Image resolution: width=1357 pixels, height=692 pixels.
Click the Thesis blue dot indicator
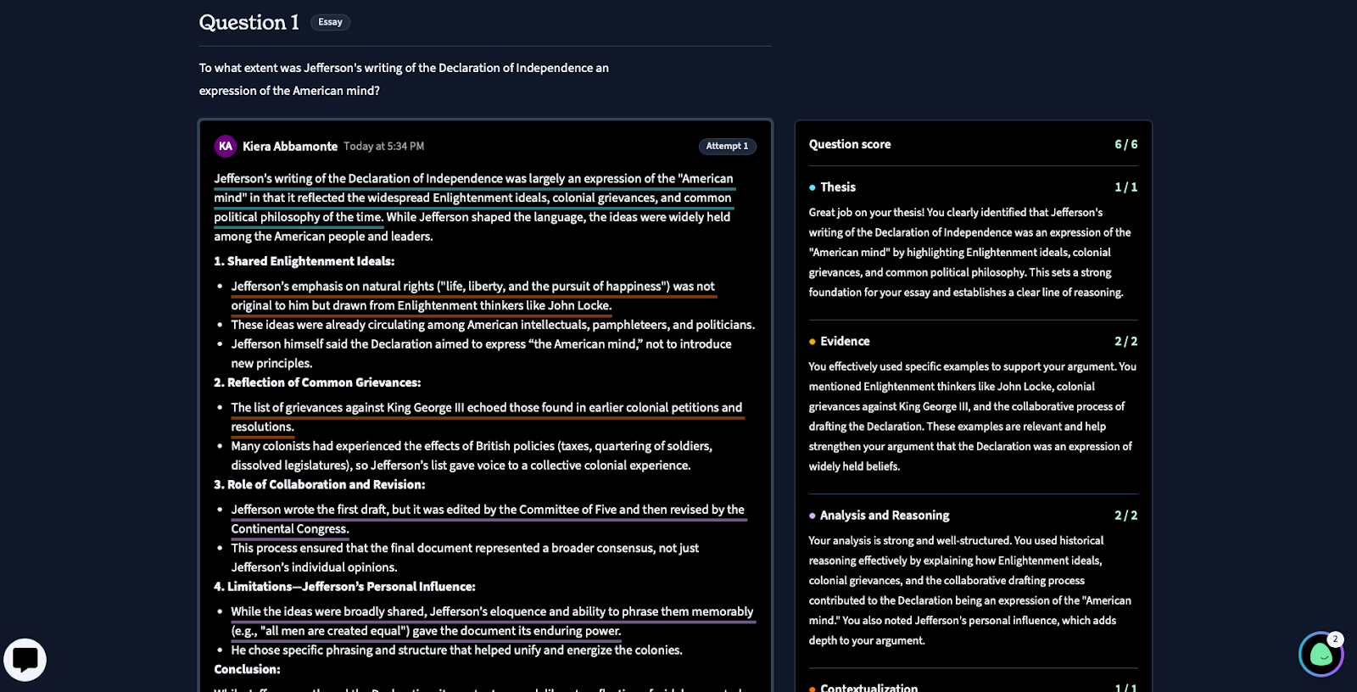(813, 187)
